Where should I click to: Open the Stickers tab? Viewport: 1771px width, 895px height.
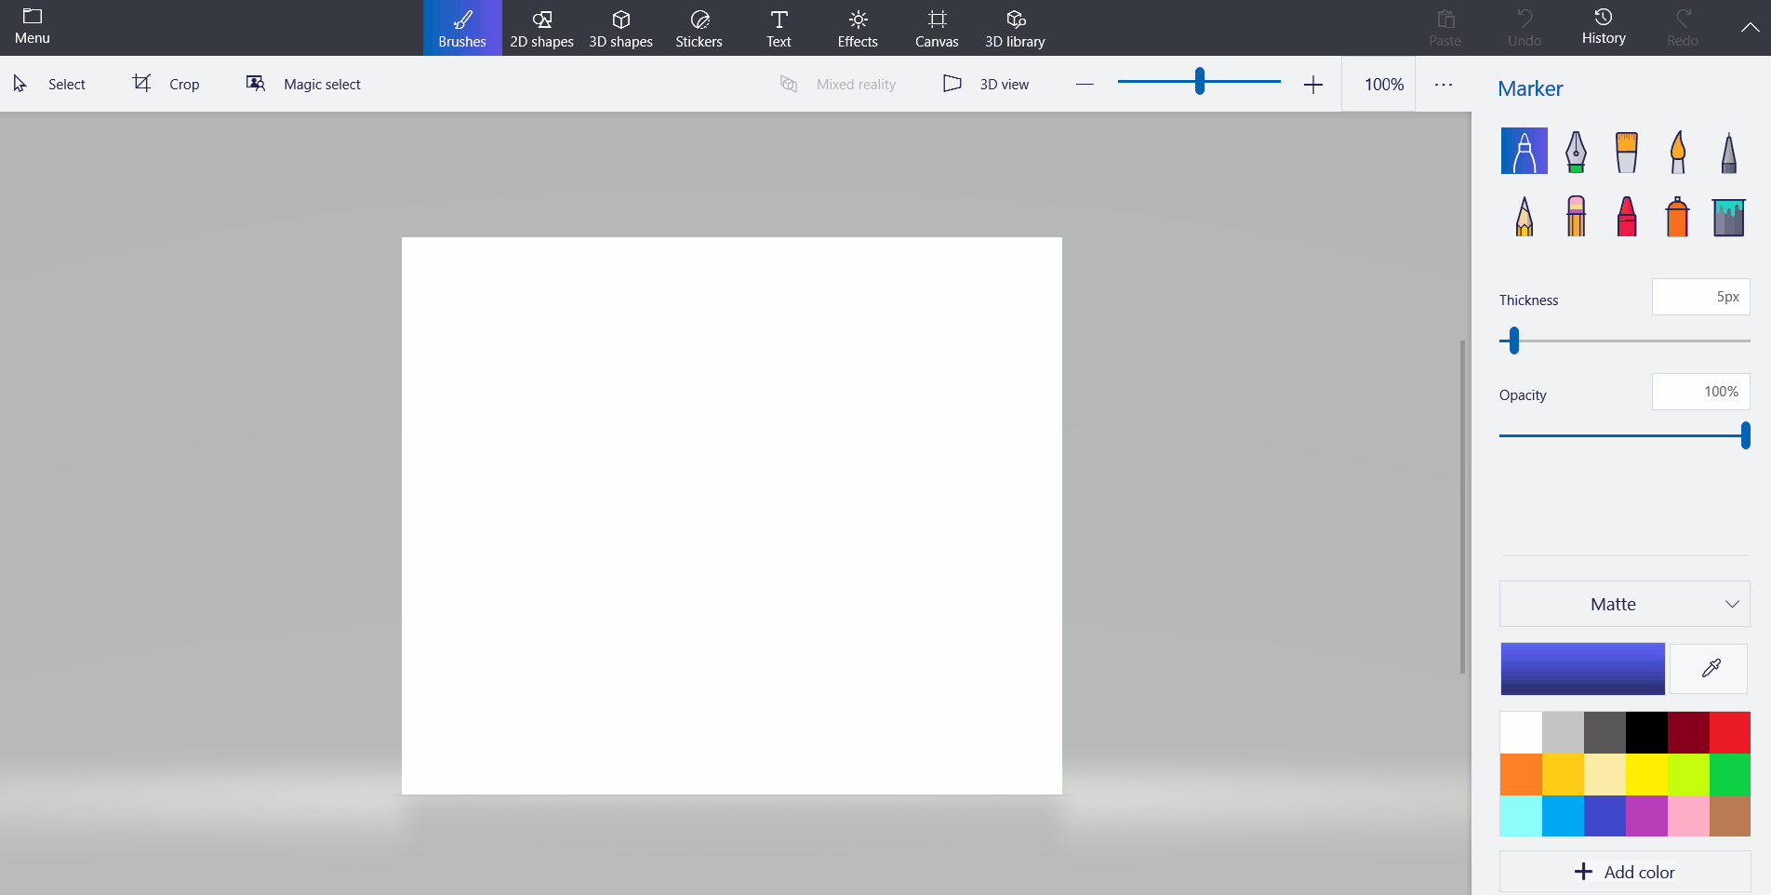click(x=699, y=28)
